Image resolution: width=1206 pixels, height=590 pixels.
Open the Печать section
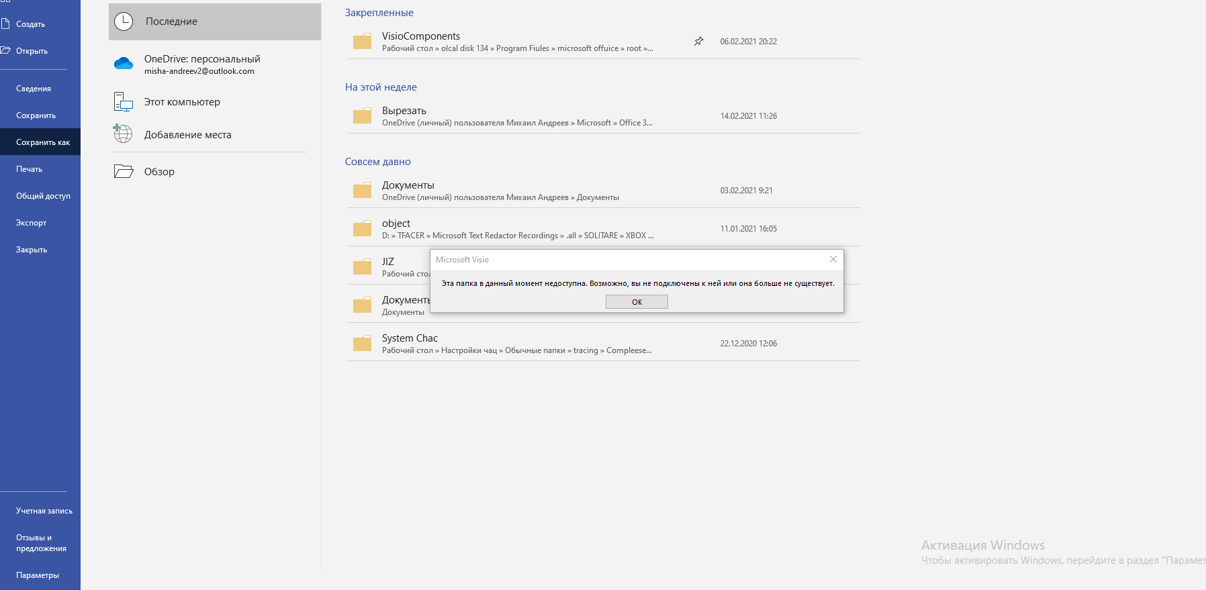coord(40,169)
